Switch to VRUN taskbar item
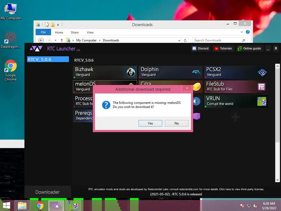 point(73,206)
